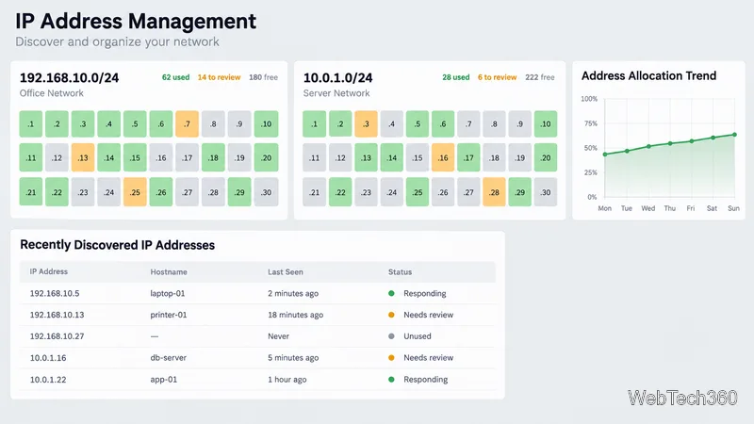Click the Address Allocation Trend heading
Image resolution: width=754 pixels, height=424 pixels.
click(648, 76)
